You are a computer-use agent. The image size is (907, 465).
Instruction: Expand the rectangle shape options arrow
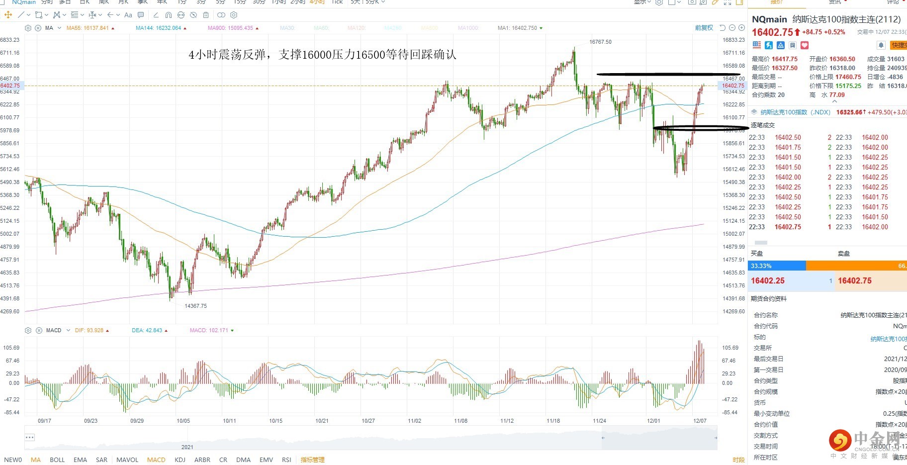tap(47, 15)
